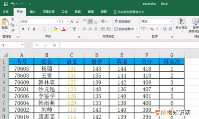This screenshot has width=199, height=119.
Task: Cancel formula bar entry with X
Action: [37, 45]
